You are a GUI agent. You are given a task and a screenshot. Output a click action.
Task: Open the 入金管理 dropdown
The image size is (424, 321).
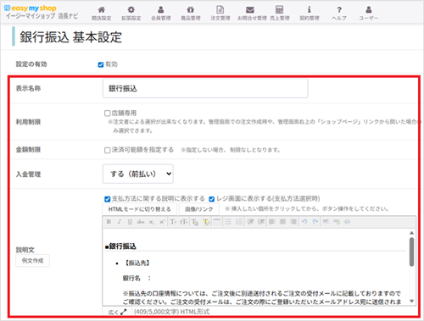(138, 174)
